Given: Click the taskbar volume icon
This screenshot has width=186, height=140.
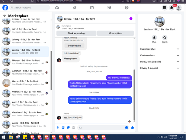Looking at the screenshot, I should [166, 137].
